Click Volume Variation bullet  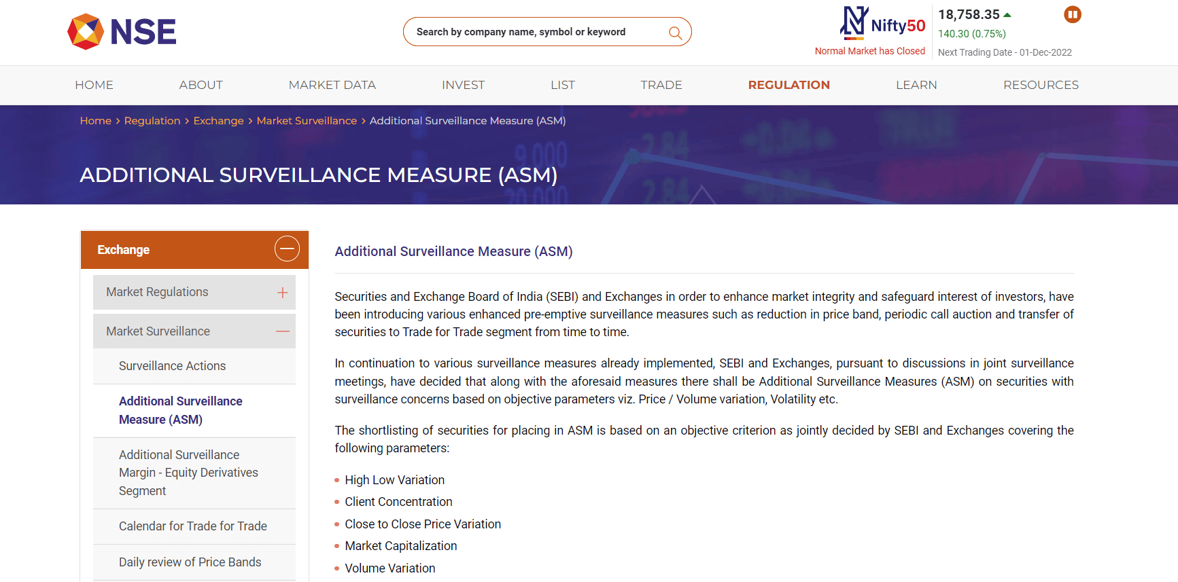[389, 568]
